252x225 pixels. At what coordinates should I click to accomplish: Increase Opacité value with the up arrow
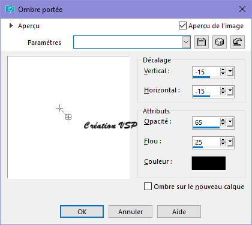[x=223, y=120]
